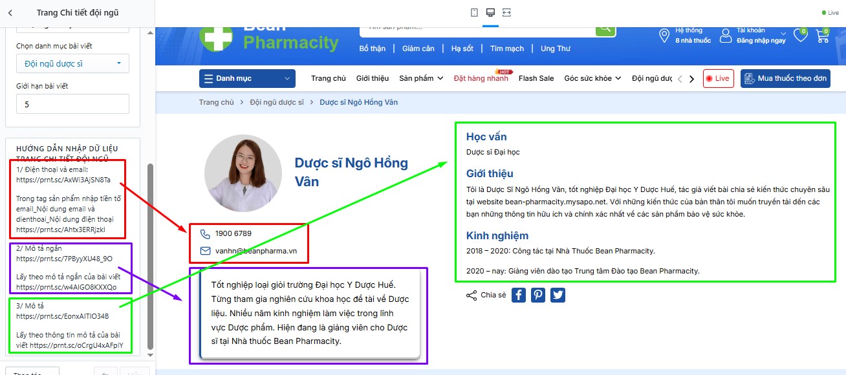This screenshot has width=846, height=375.
Task: Share on Twitter icon
Action: [558, 295]
